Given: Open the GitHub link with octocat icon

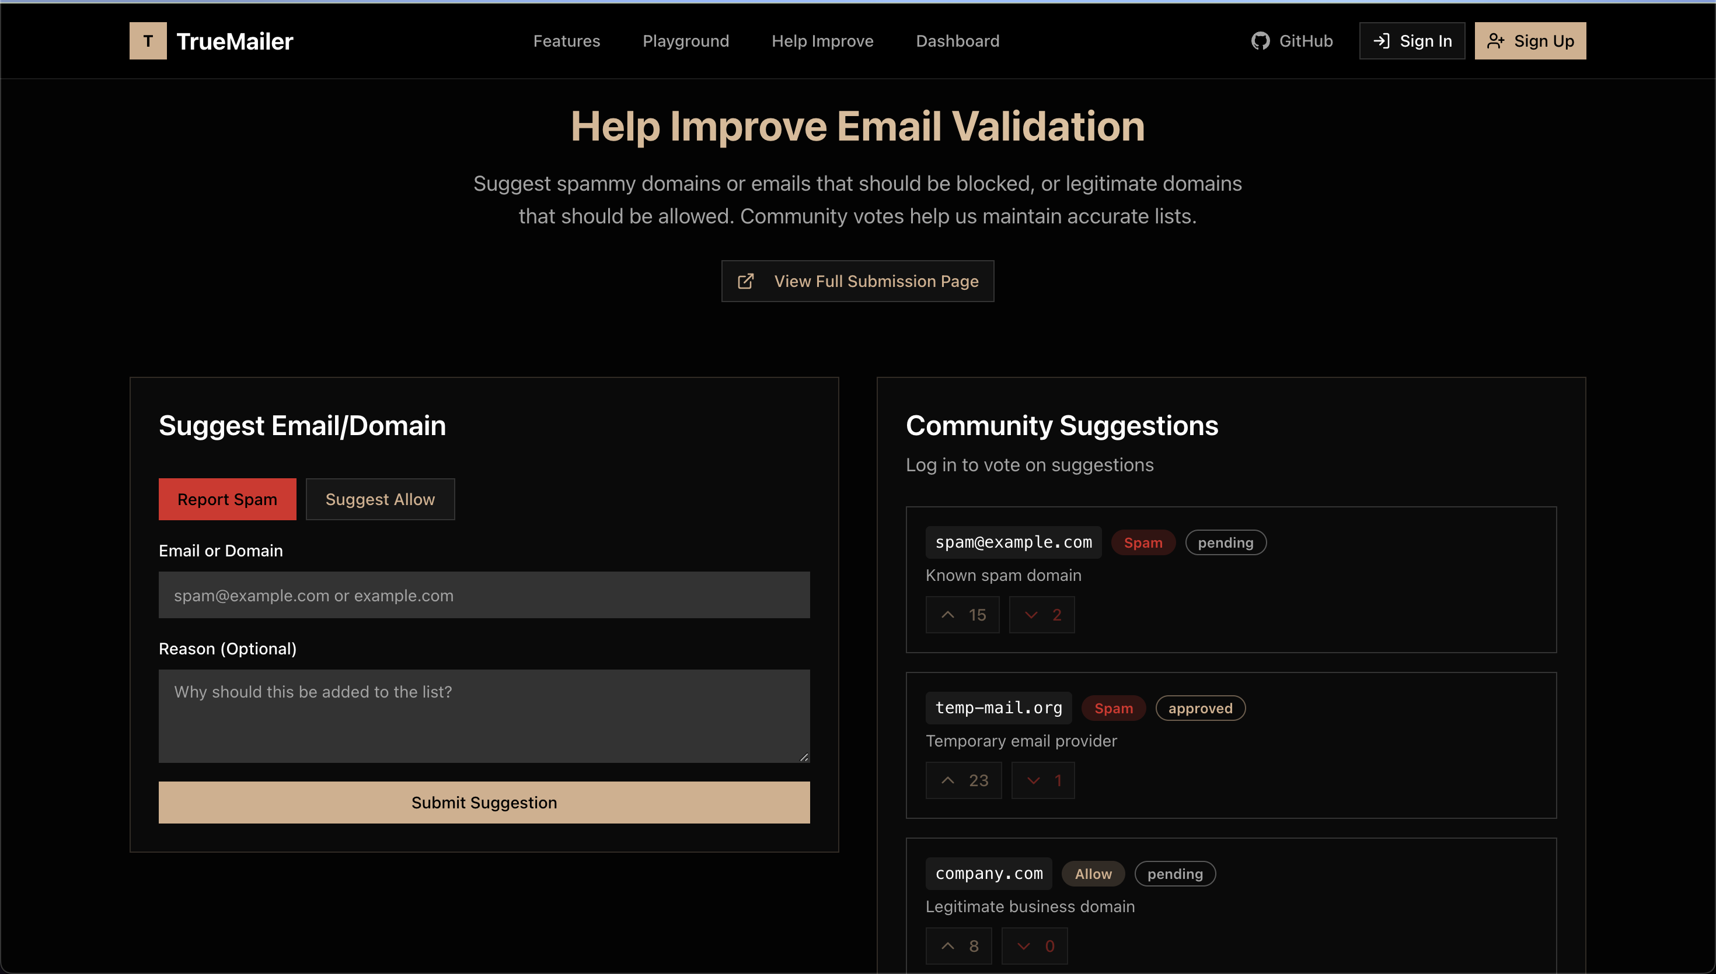Looking at the screenshot, I should (x=1292, y=41).
